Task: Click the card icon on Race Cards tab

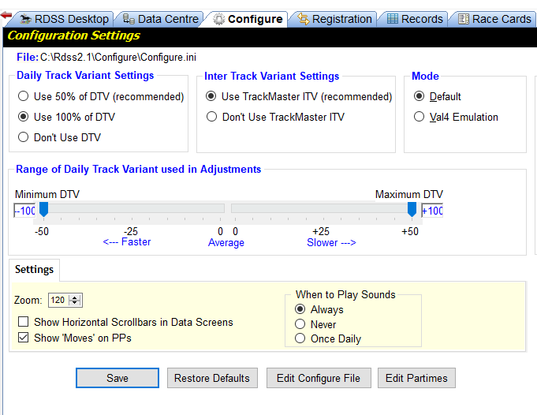Action: (464, 19)
